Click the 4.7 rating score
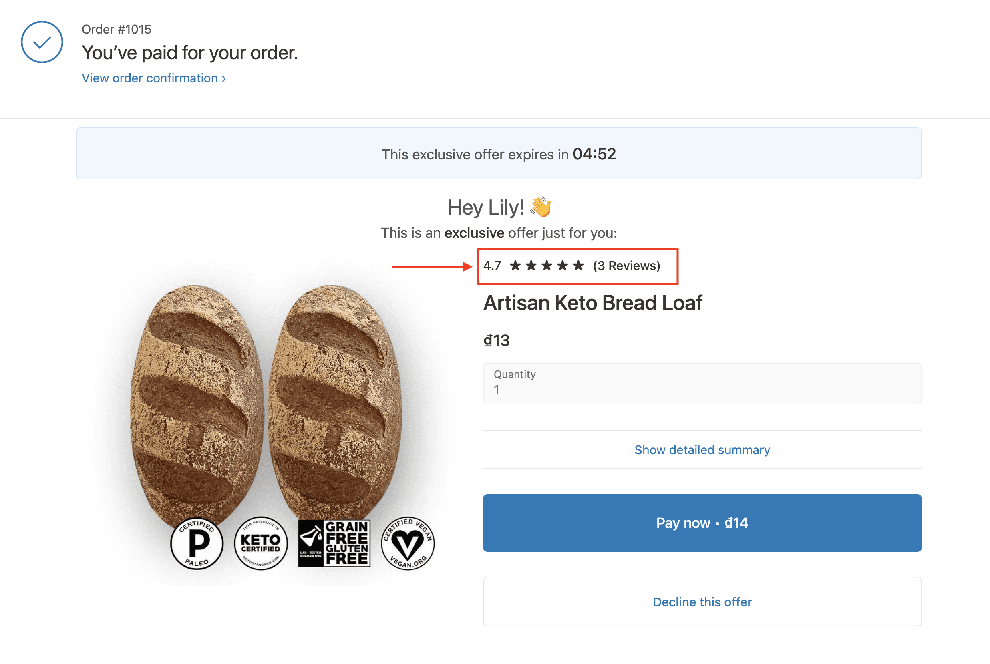990x664 pixels. click(x=492, y=266)
